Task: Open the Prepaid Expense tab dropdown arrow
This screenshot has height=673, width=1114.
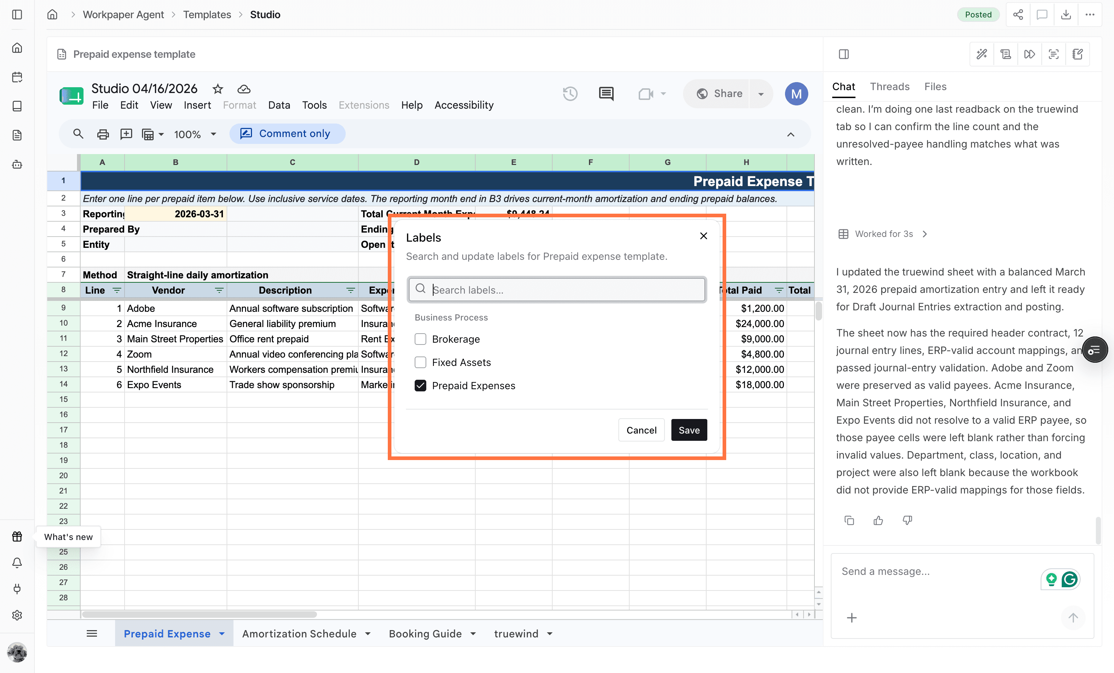Action: tap(222, 634)
